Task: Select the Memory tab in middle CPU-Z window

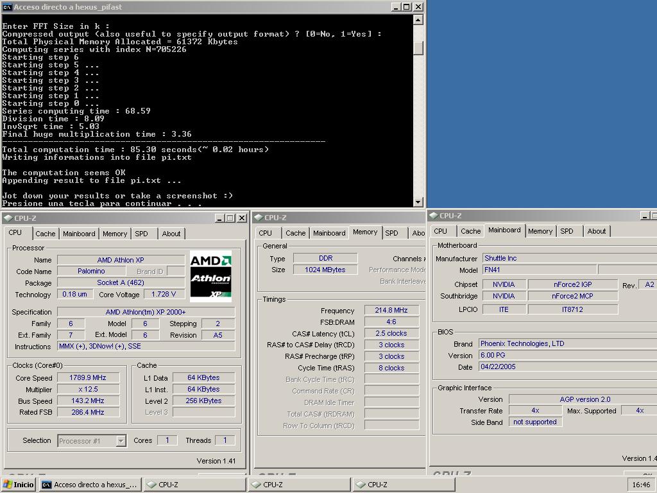Action: 365,232
